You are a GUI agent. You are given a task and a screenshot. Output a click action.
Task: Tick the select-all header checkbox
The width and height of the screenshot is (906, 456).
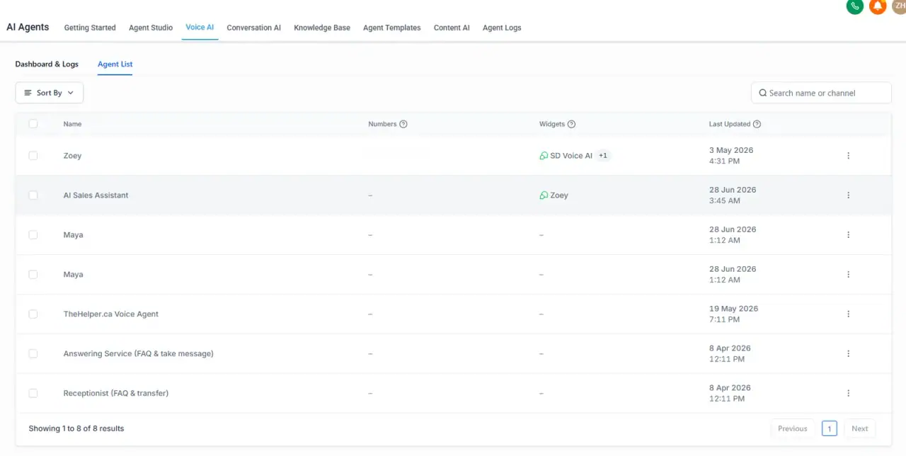pos(33,124)
